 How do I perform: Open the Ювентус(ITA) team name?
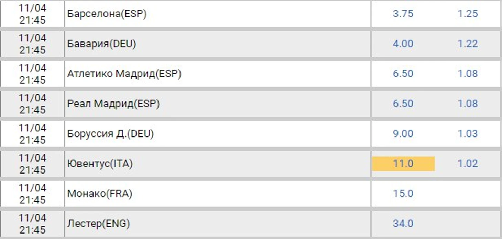coord(100,164)
